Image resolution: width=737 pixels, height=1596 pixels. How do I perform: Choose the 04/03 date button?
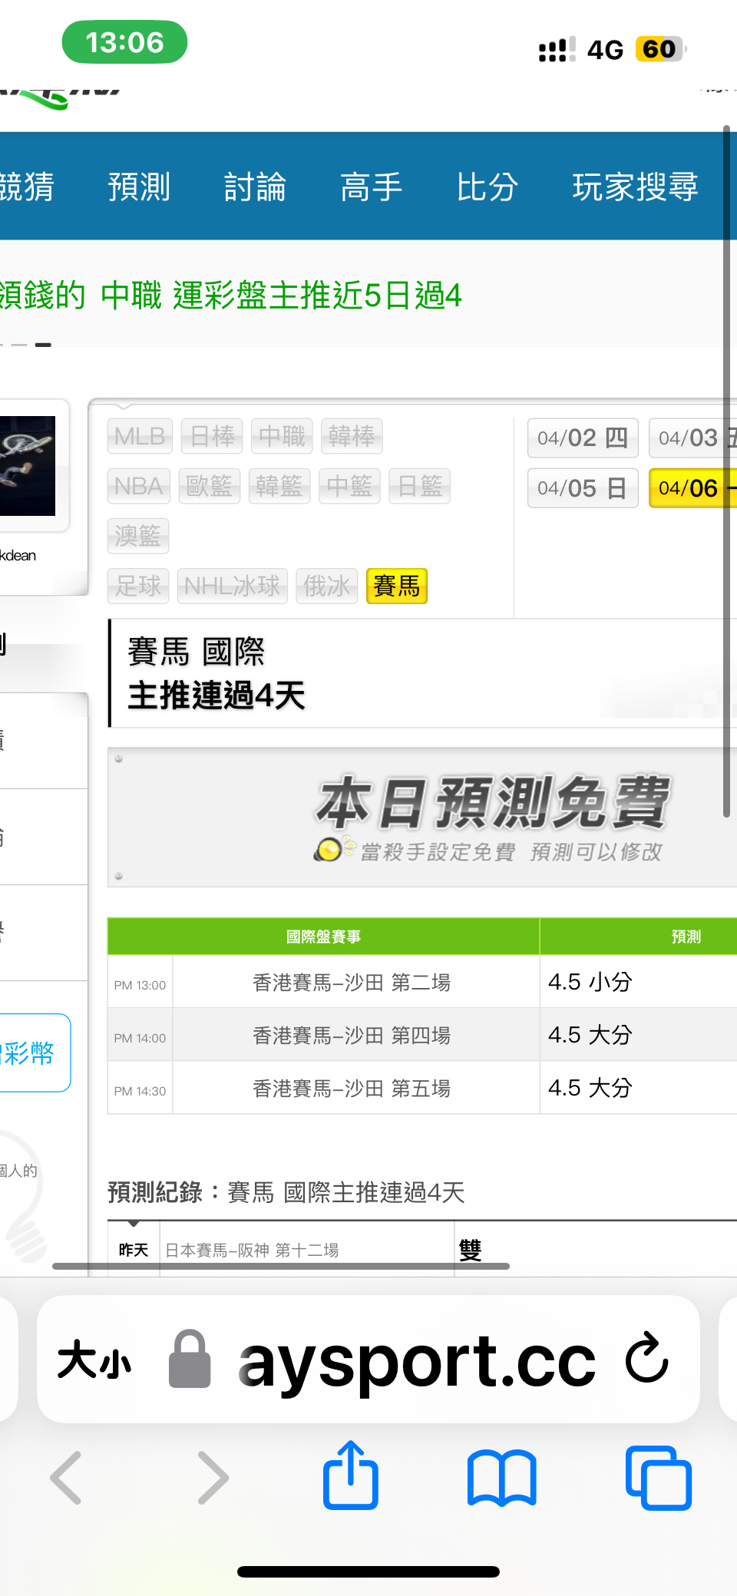pyautogui.click(x=692, y=438)
